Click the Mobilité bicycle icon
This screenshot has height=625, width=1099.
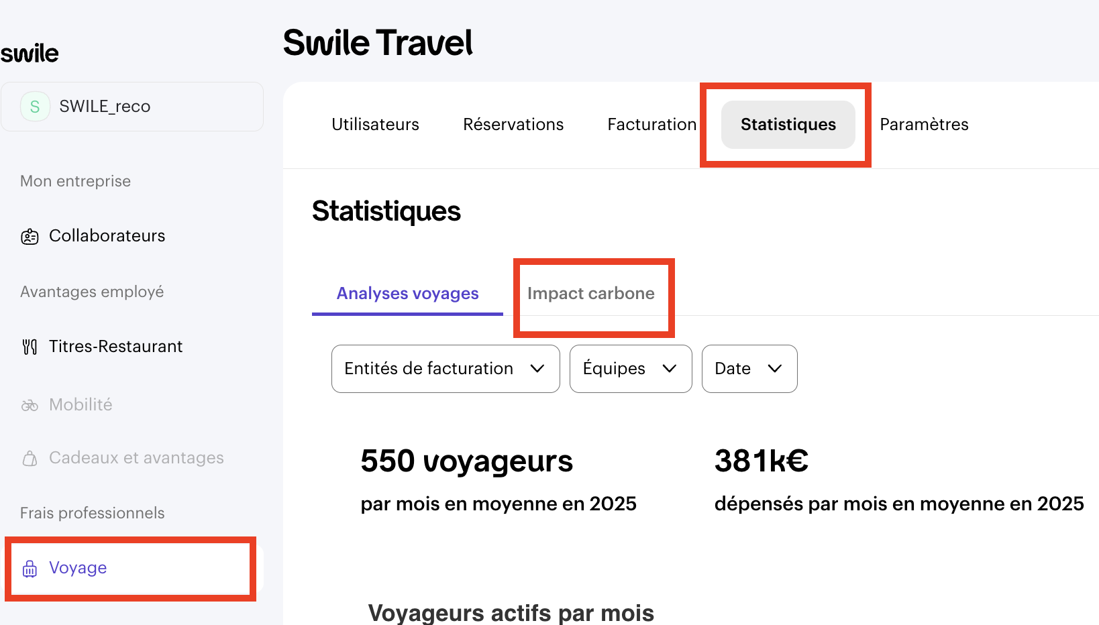point(30,405)
